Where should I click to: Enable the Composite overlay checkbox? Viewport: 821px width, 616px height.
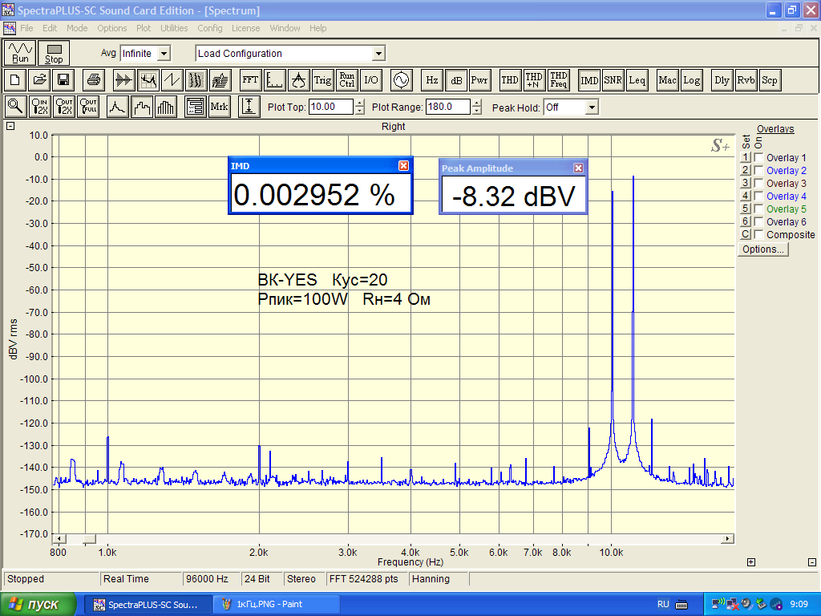pos(758,234)
